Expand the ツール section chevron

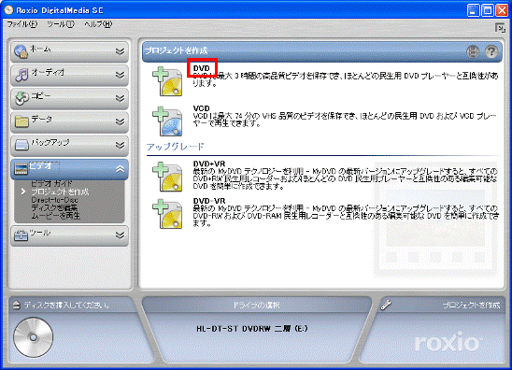click(x=120, y=235)
